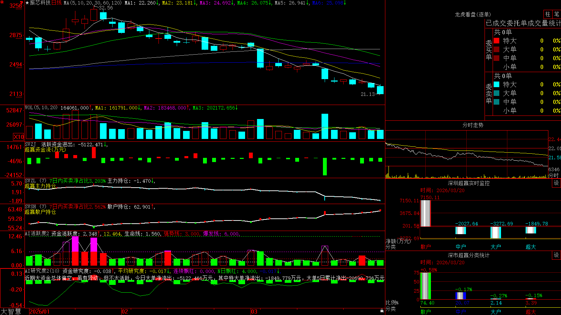The height and width of the screenshot is (315, 561).
Task: Click teal 大单 swatch in 委卖单
Action: (496, 93)
